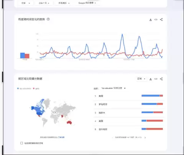The width and height of the screenshot is (184, 155).
Task: Click Australia on the world map
Action: tap(69, 122)
